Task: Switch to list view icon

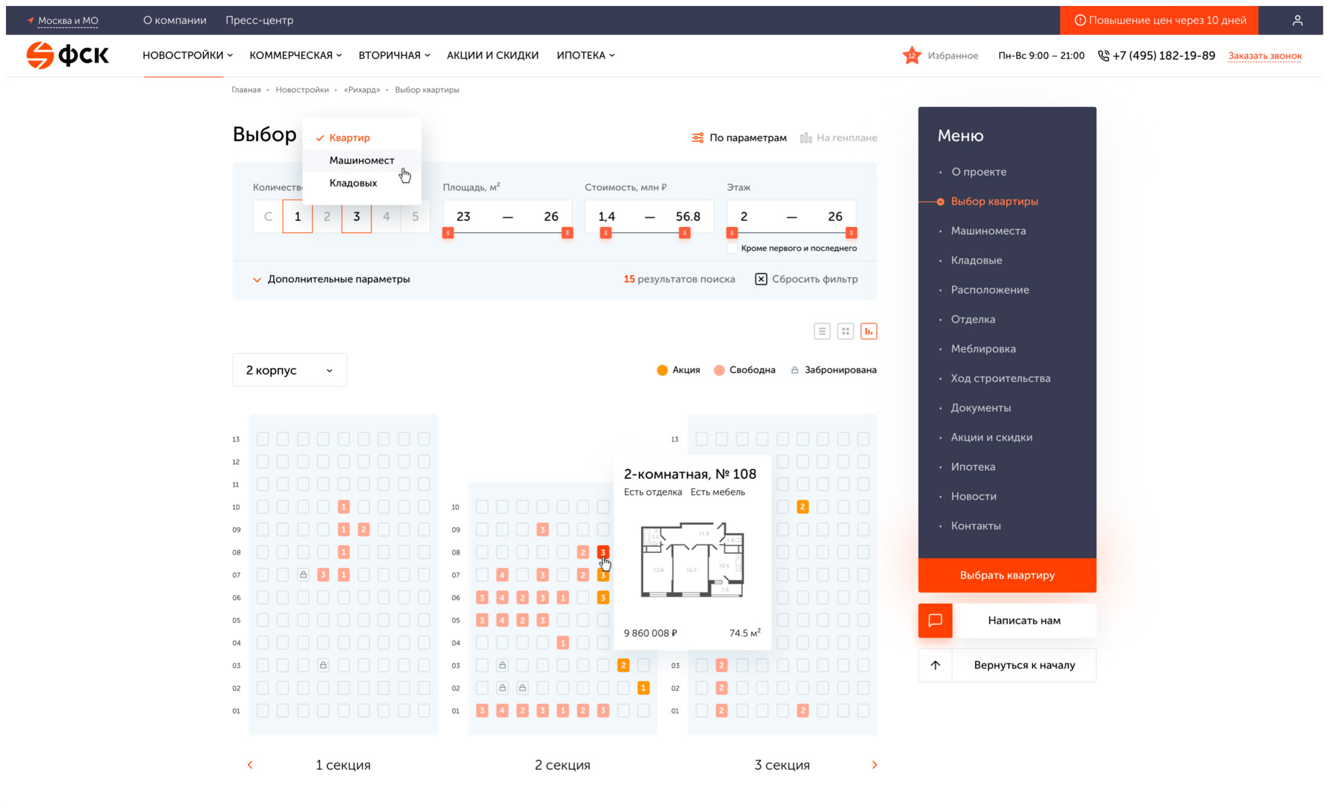Action: pyautogui.click(x=822, y=331)
